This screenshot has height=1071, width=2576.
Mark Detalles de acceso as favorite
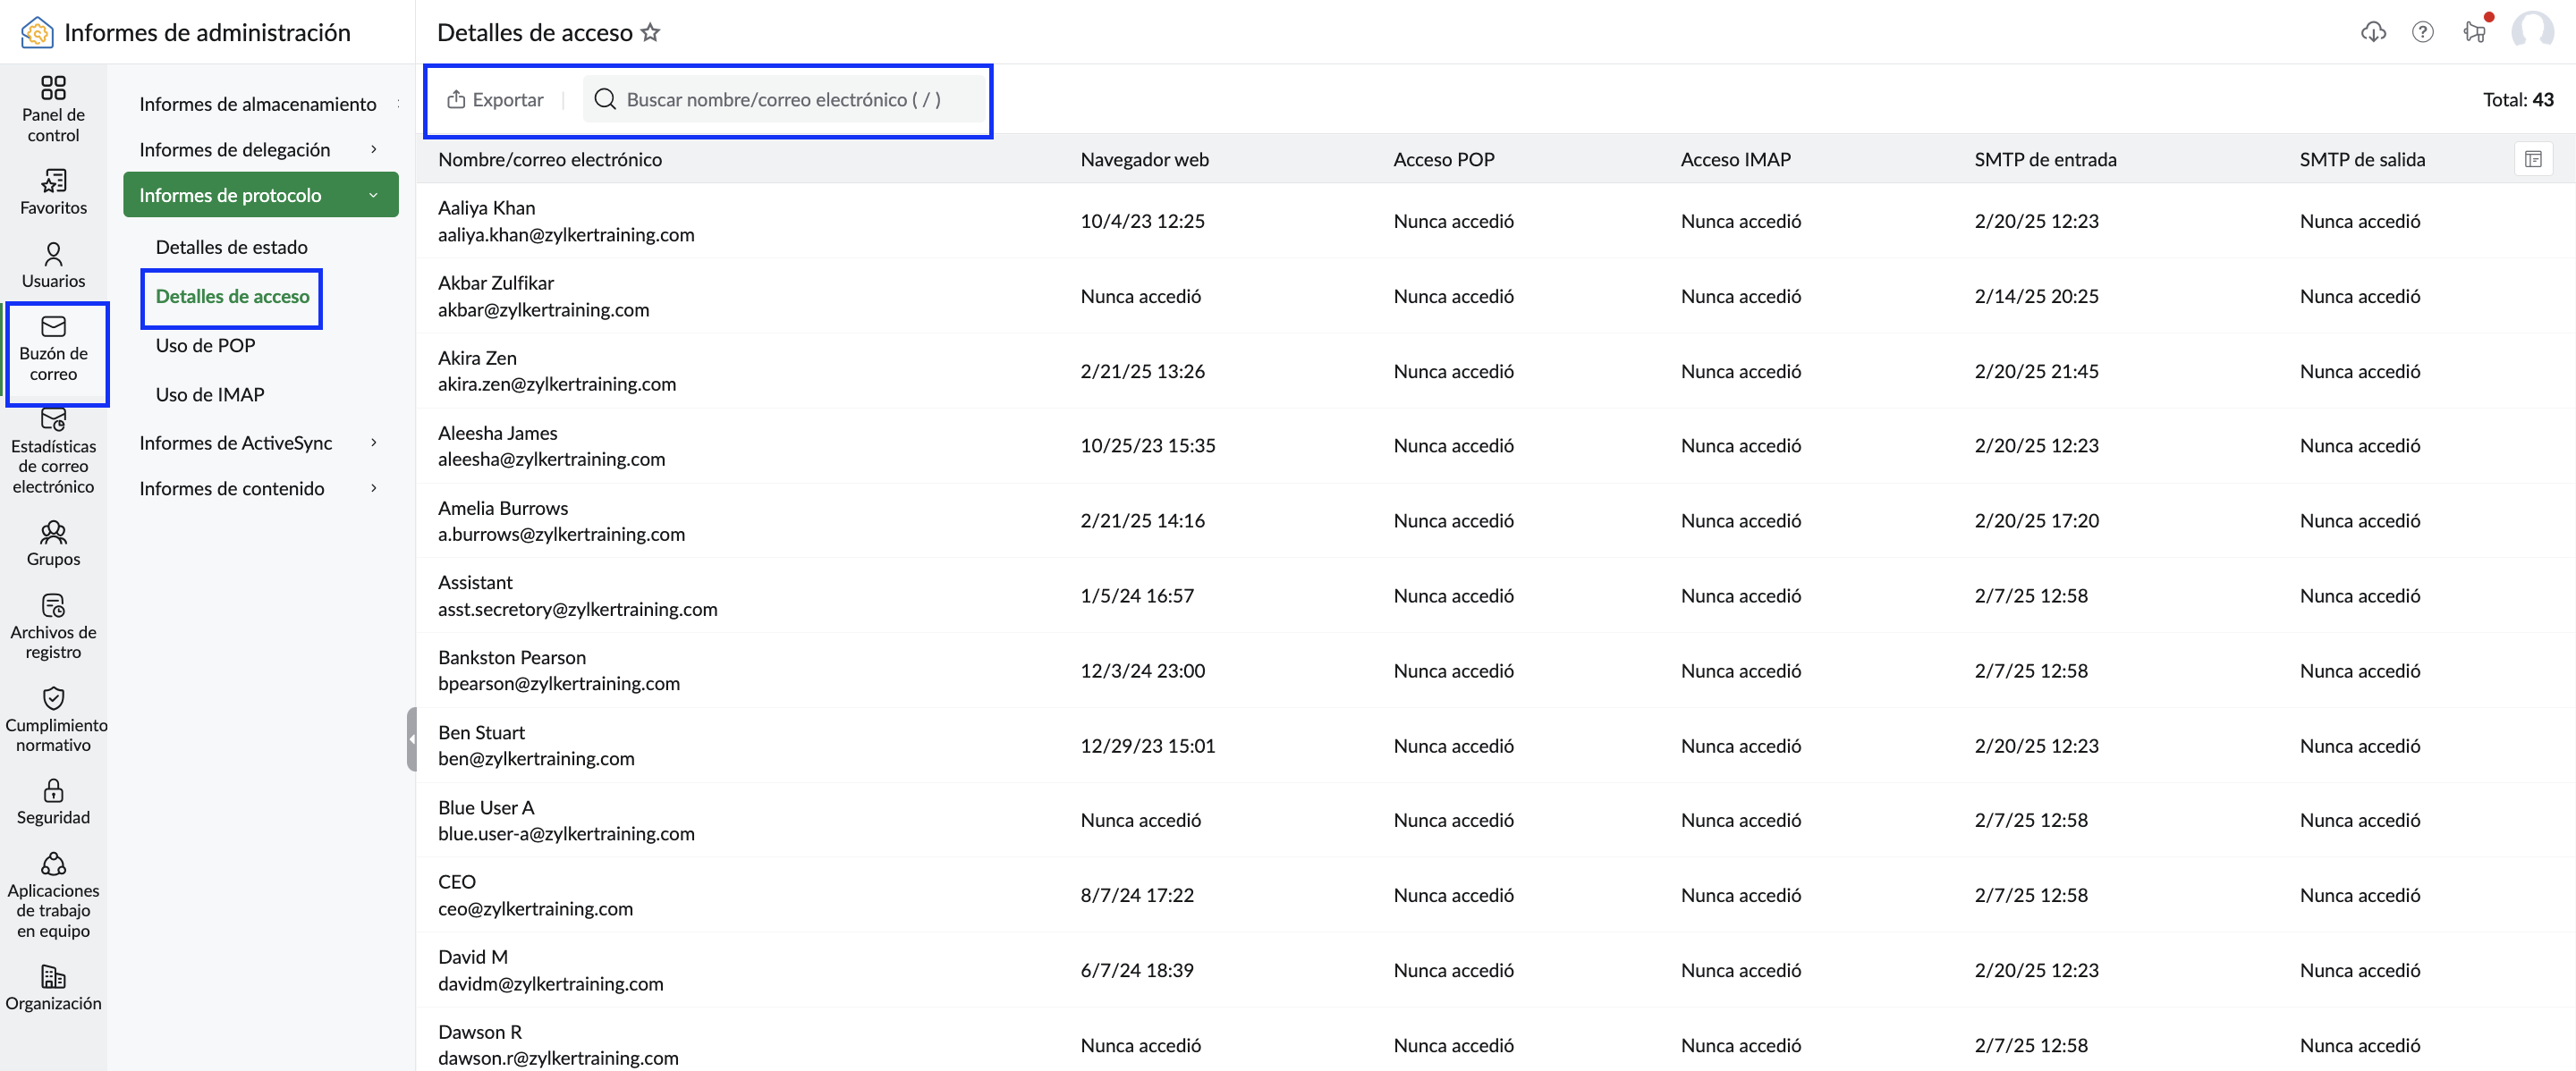[x=650, y=32]
